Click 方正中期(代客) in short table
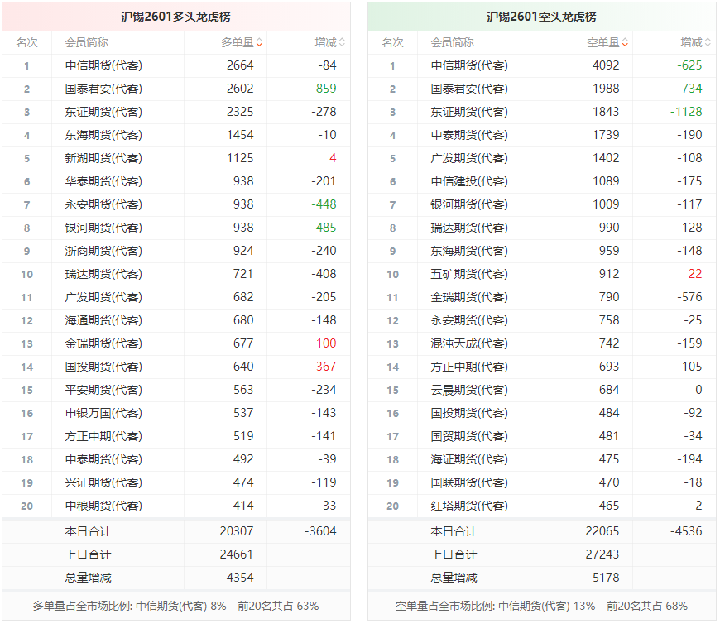The image size is (720, 624). 469,367
